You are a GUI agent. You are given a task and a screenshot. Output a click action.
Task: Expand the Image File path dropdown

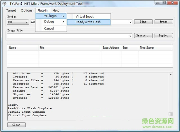[x=130, y=36]
